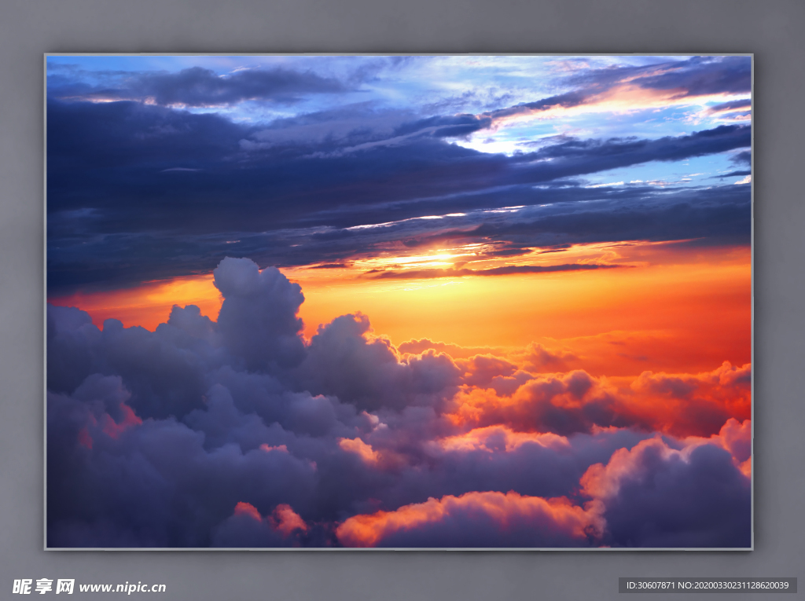
Task: Click the blue sky patch at top
Action: (x=102, y=64)
